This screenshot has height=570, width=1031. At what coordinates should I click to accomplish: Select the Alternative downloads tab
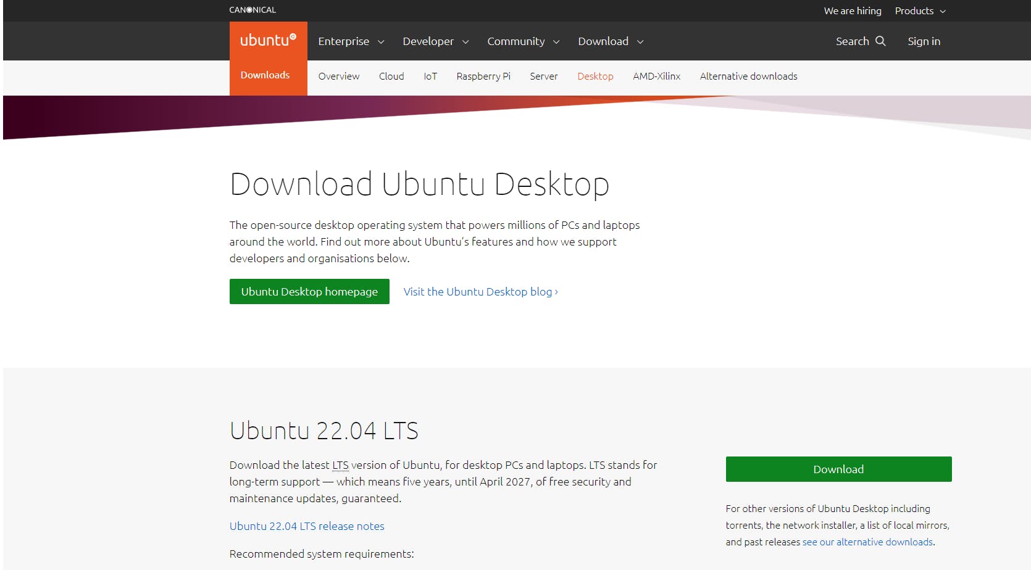coord(748,76)
